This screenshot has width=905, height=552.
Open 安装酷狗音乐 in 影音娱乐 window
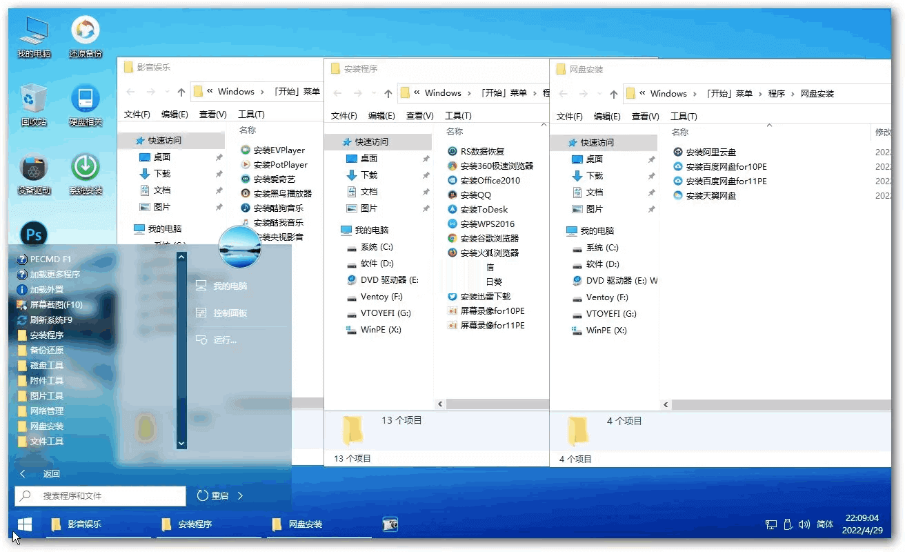click(272, 208)
